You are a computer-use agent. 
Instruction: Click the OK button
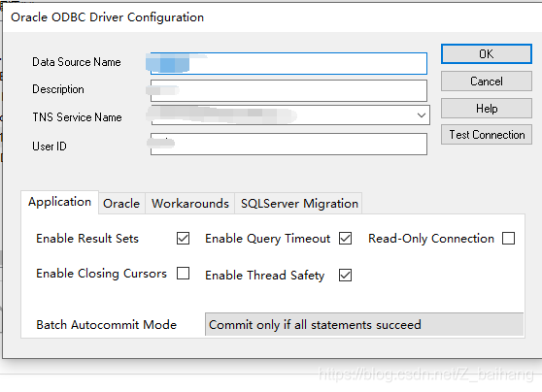click(486, 54)
